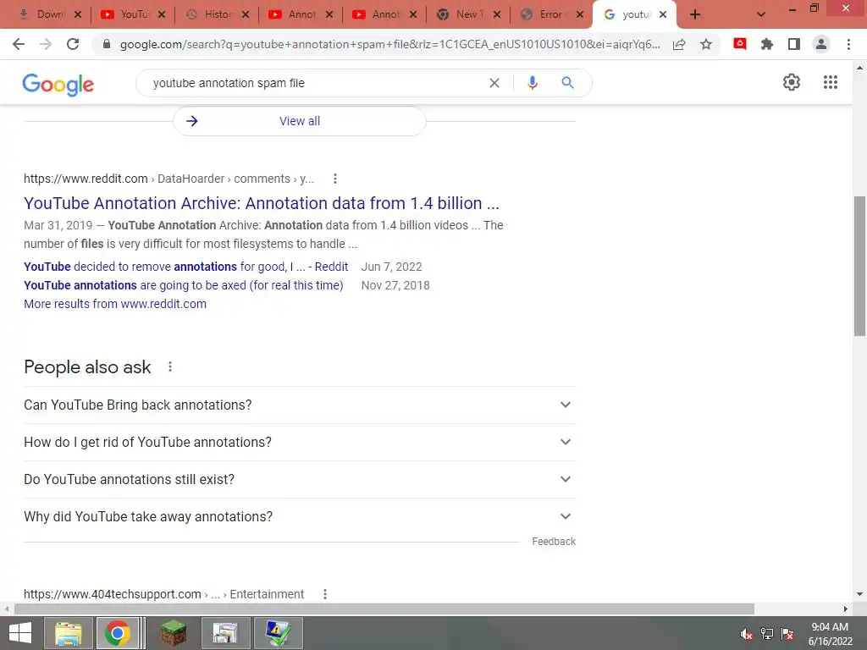Open the taskbar clock and date
The width and height of the screenshot is (867, 650).
(x=830, y=634)
